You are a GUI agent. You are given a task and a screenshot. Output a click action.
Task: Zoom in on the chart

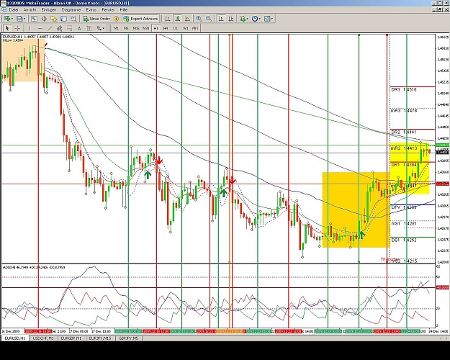pos(199,19)
